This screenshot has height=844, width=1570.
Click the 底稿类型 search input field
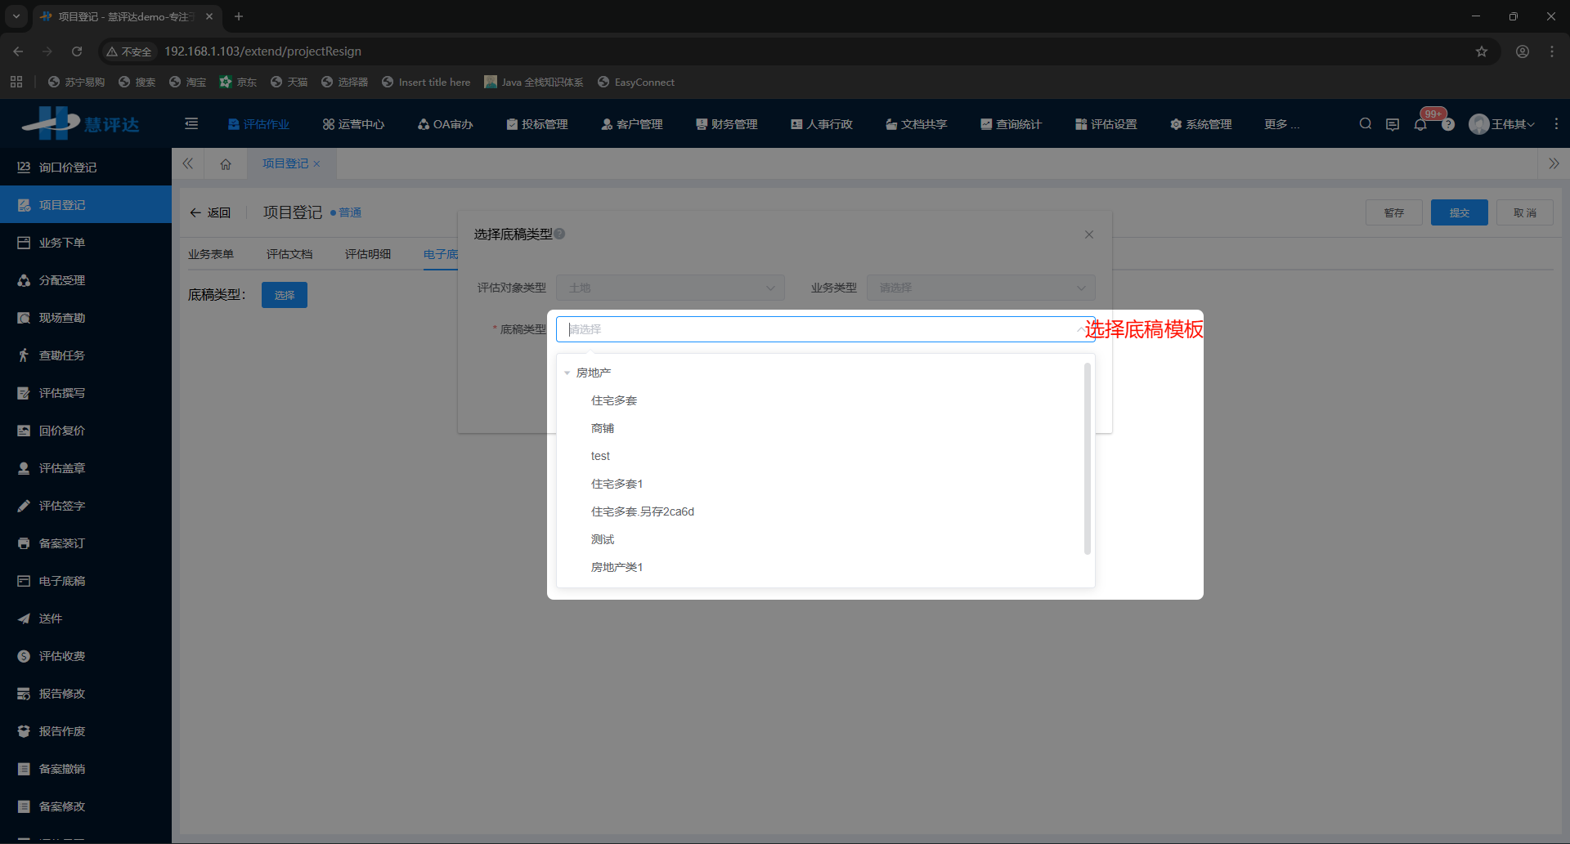pos(818,329)
